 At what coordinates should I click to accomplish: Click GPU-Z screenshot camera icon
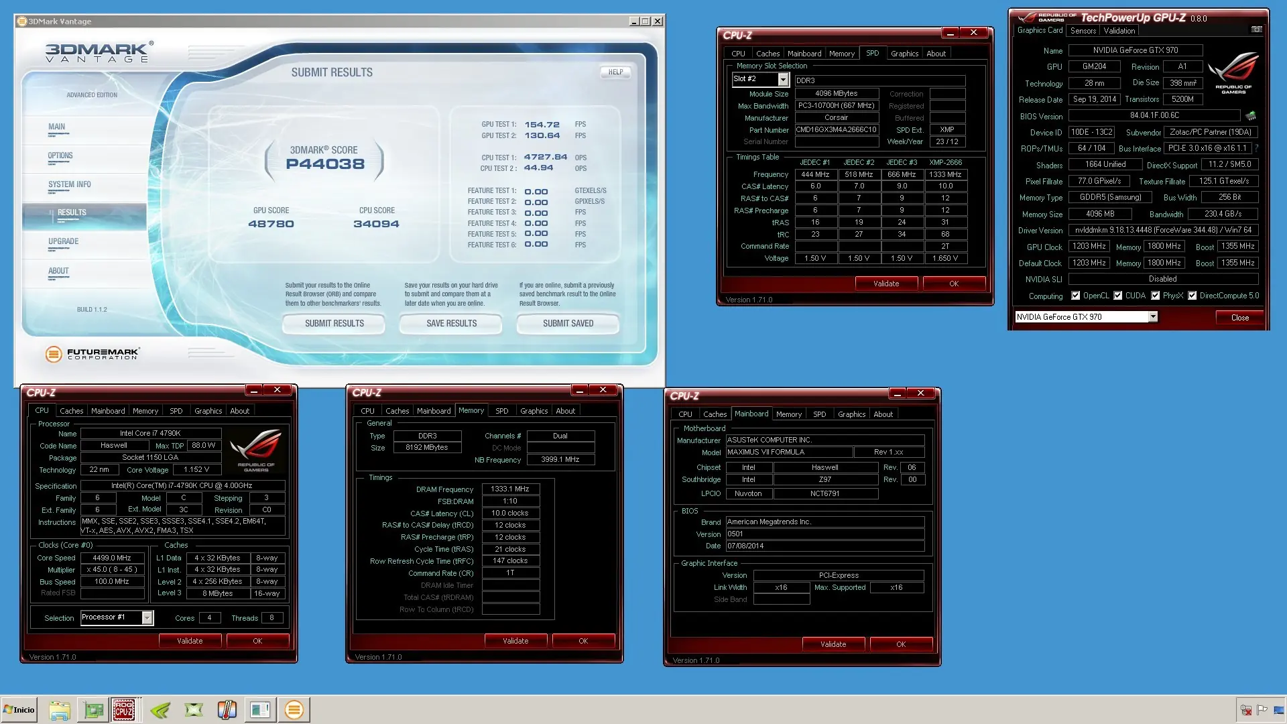pos(1257,29)
